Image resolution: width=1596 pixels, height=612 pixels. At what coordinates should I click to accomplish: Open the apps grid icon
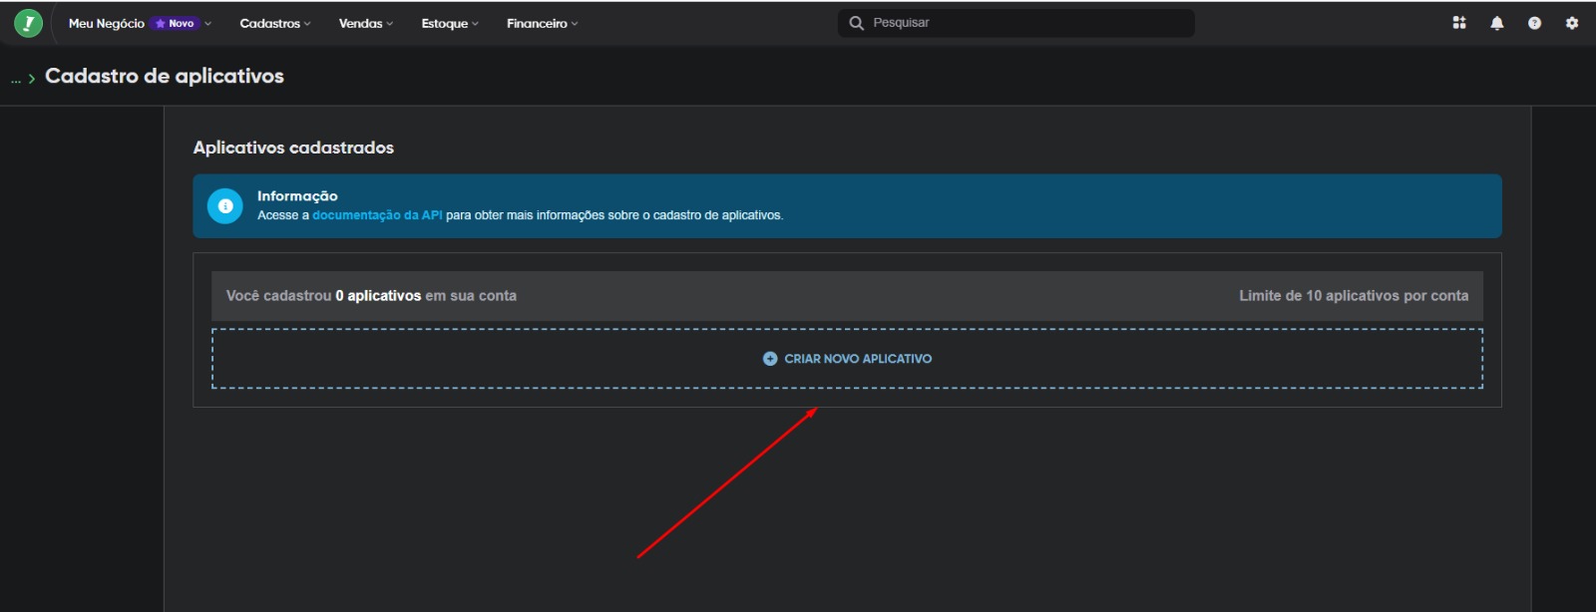point(1459,23)
